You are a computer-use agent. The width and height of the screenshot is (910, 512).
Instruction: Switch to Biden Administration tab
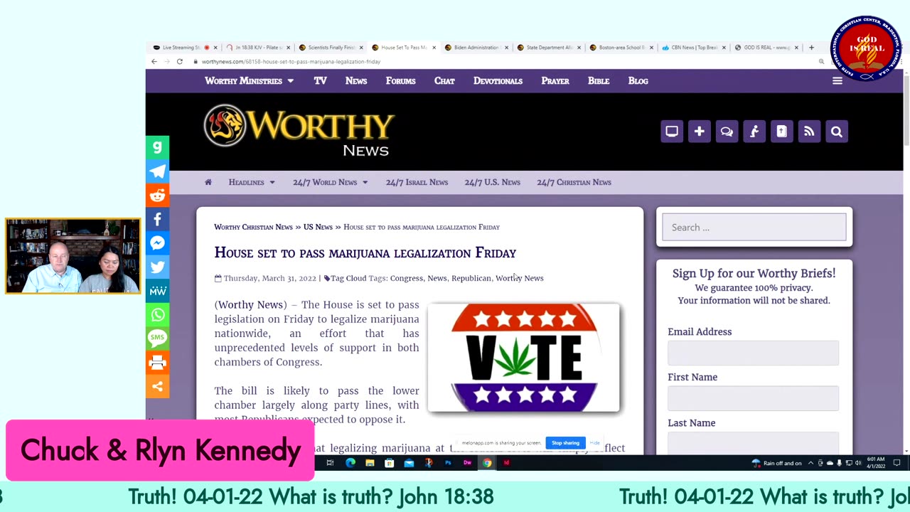point(476,48)
